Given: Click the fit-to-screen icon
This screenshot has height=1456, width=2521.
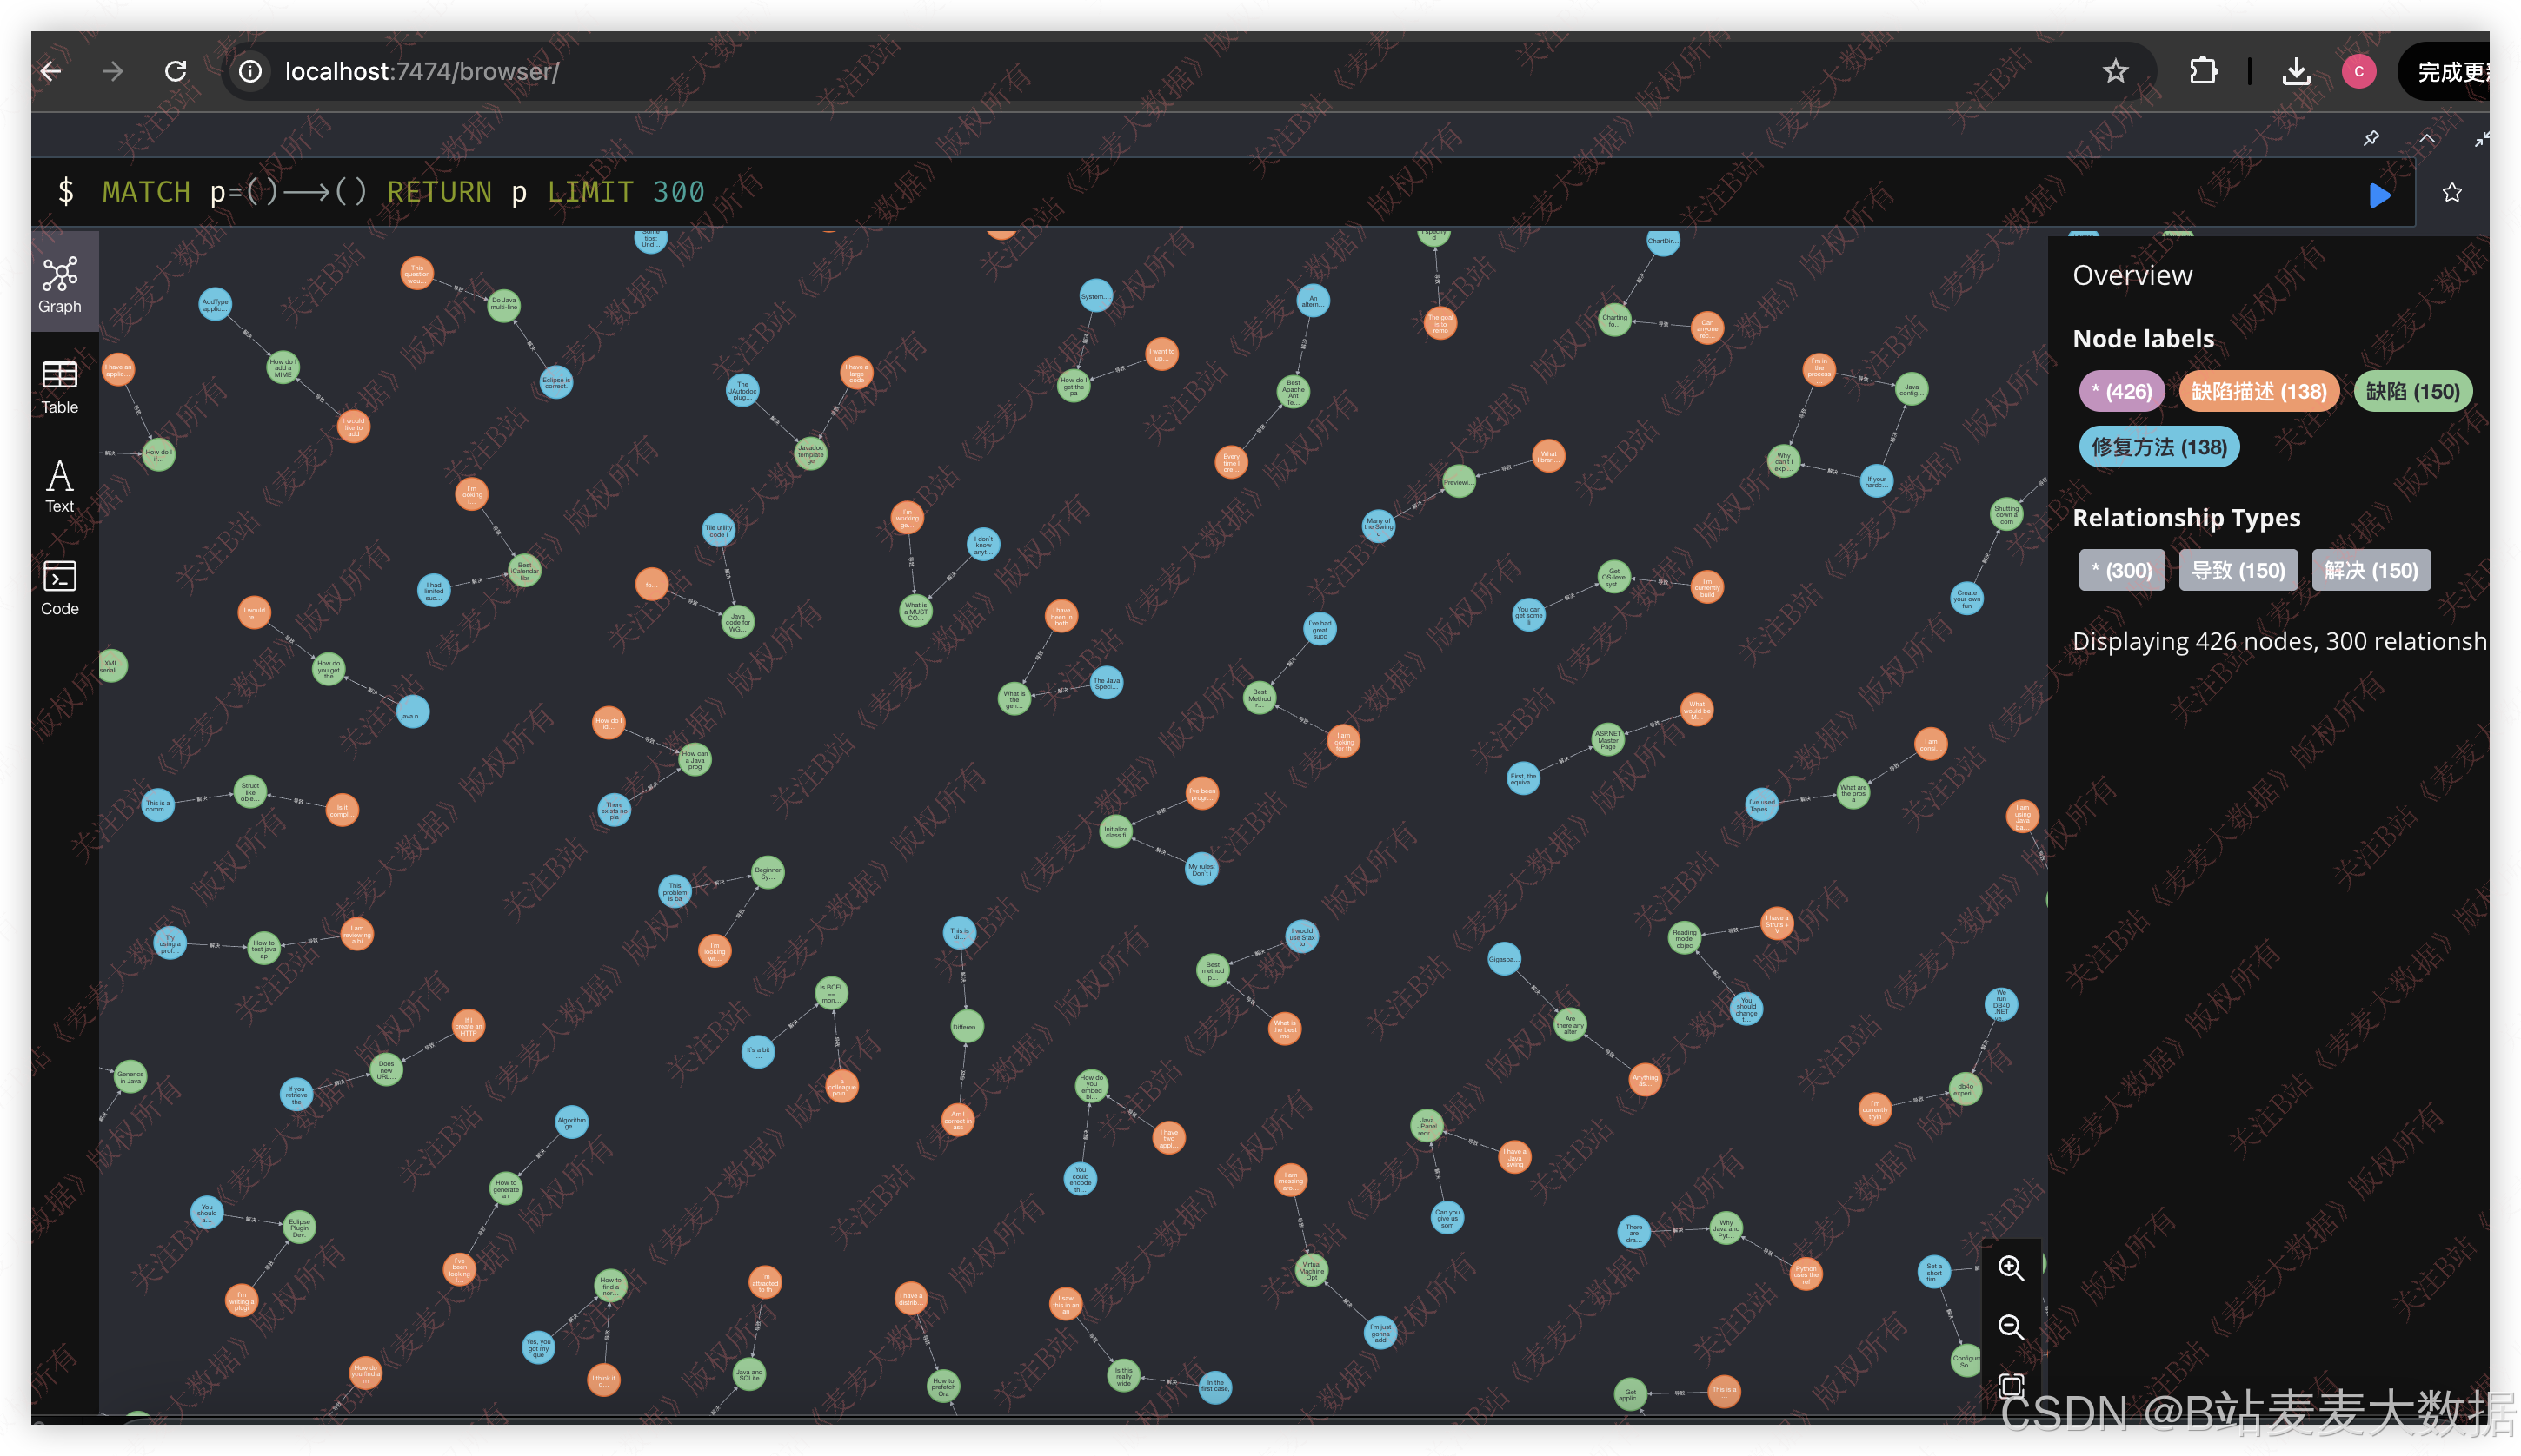Looking at the screenshot, I should pyautogui.click(x=2011, y=1385).
